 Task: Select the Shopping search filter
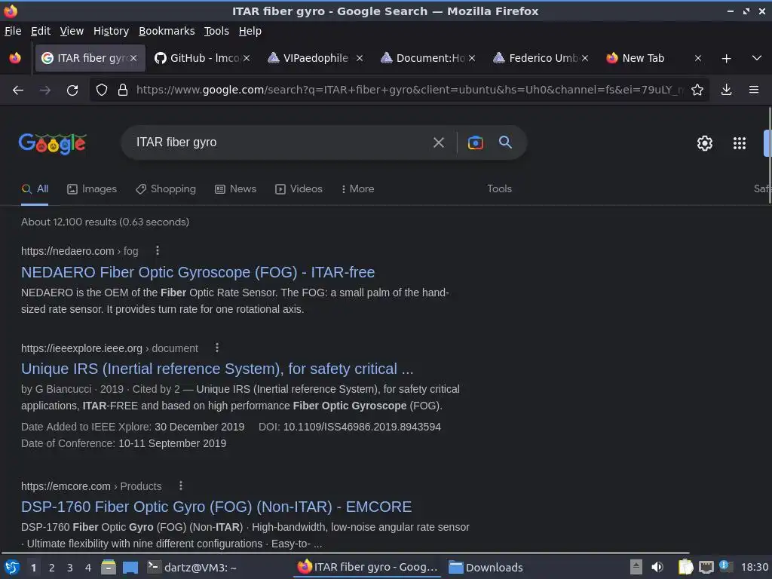click(x=165, y=189)
